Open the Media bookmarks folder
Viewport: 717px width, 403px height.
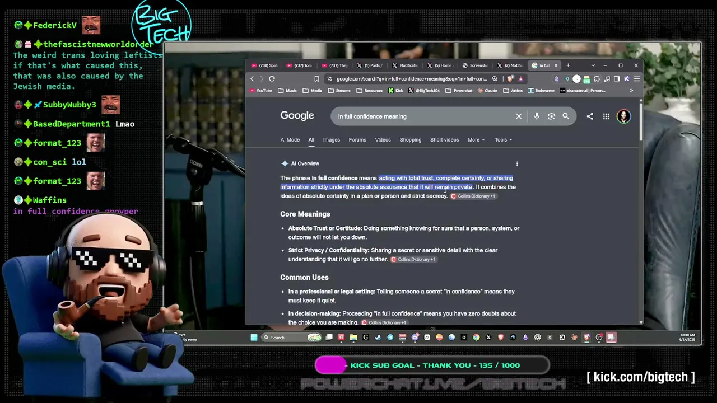[313, 91]
